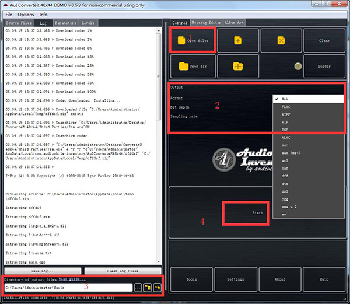This screenshot has width=350, height=304.
Task: Click the log scrollbar up arrow
Action: coord(159,30)
